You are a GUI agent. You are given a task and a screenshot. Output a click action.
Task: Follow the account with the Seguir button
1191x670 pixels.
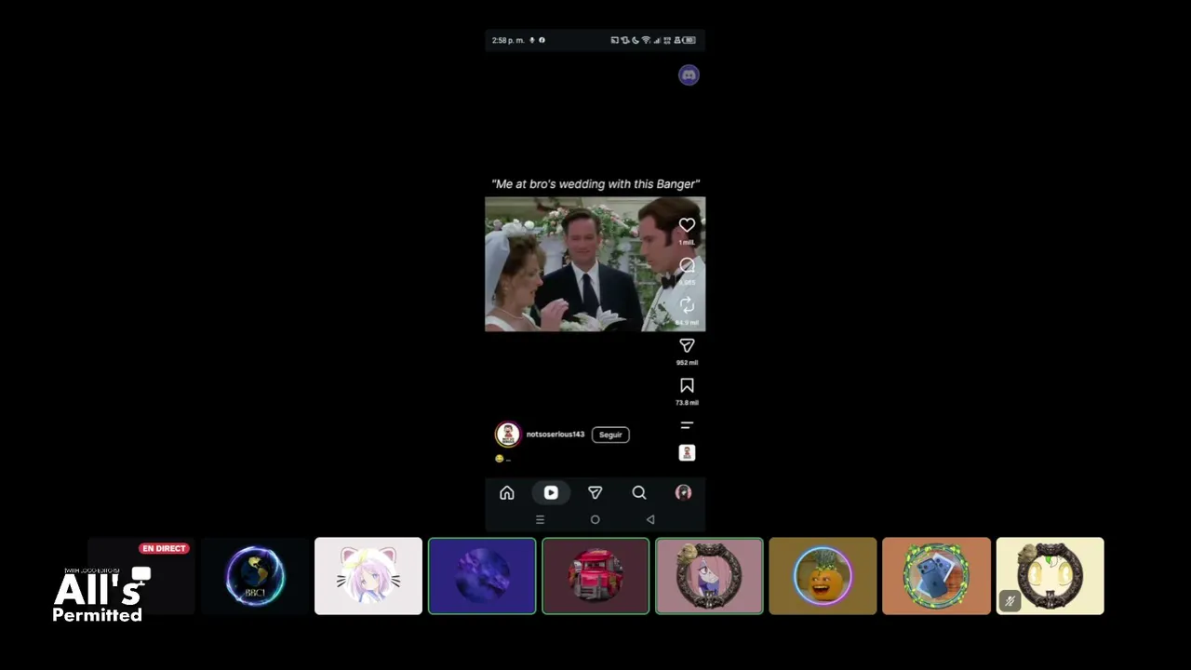pyautogui.click(x=610, y=435)
